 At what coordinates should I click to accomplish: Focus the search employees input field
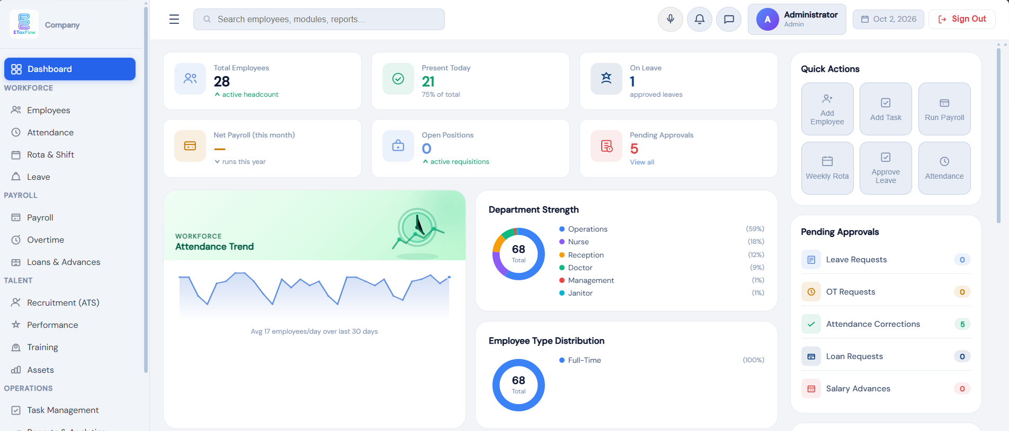point(319,20)
